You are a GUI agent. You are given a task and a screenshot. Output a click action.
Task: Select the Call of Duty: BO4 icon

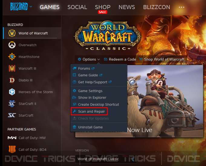pyautogui.click(x=12, y=149)
